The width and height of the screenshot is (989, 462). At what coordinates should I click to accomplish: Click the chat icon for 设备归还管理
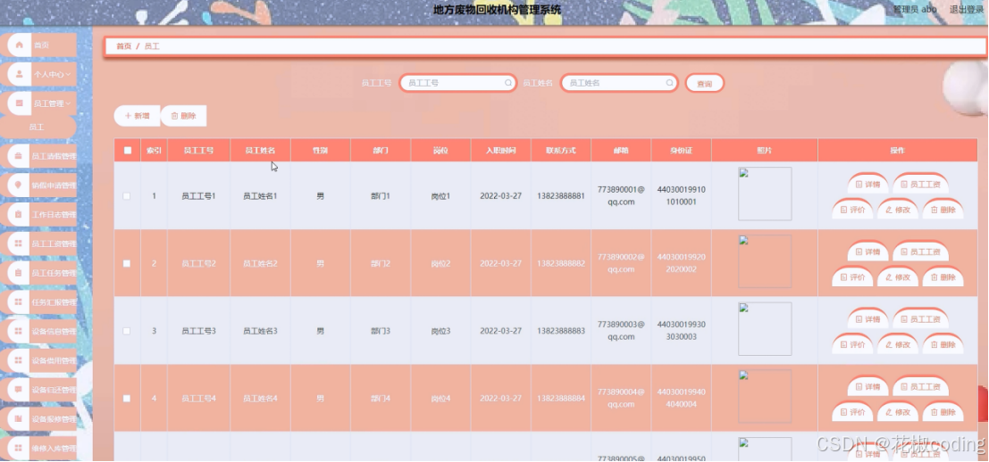pos(18,390)
